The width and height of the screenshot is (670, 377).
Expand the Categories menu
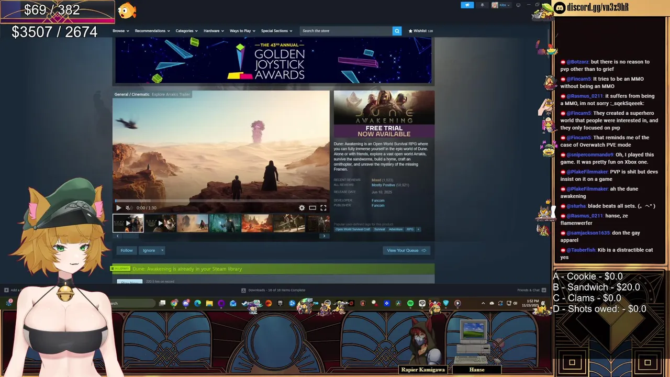pyautogui.click(x=186, y=31)
